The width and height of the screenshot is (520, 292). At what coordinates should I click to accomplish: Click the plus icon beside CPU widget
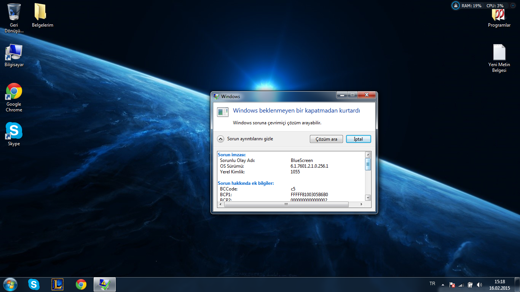(512, 6)
